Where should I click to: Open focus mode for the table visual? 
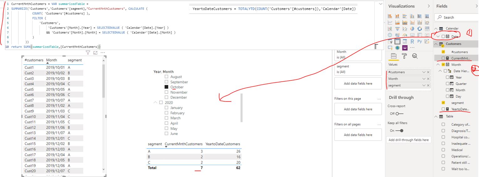click(96, 53)
